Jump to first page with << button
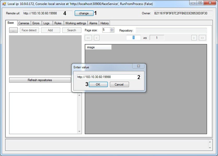Image resolution: width=218 pixels, height=156 pixels. pos(88,38)
